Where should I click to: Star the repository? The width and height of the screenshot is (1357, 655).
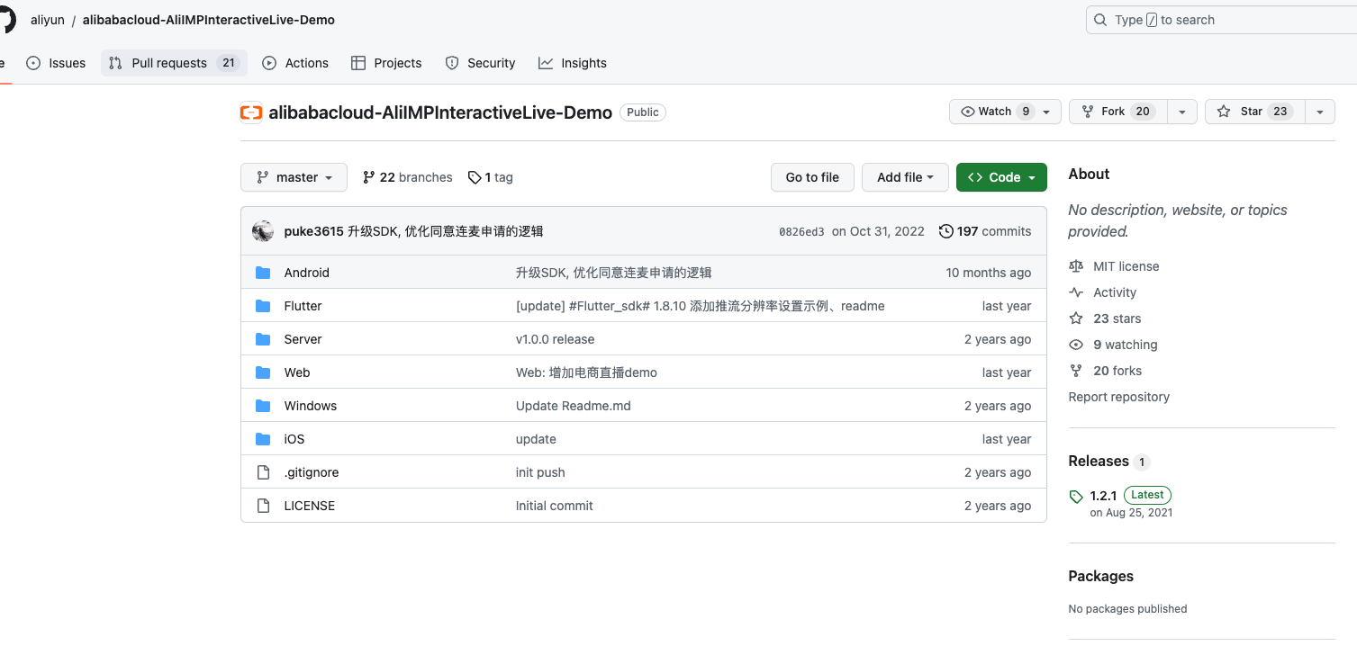[1254, 112]
